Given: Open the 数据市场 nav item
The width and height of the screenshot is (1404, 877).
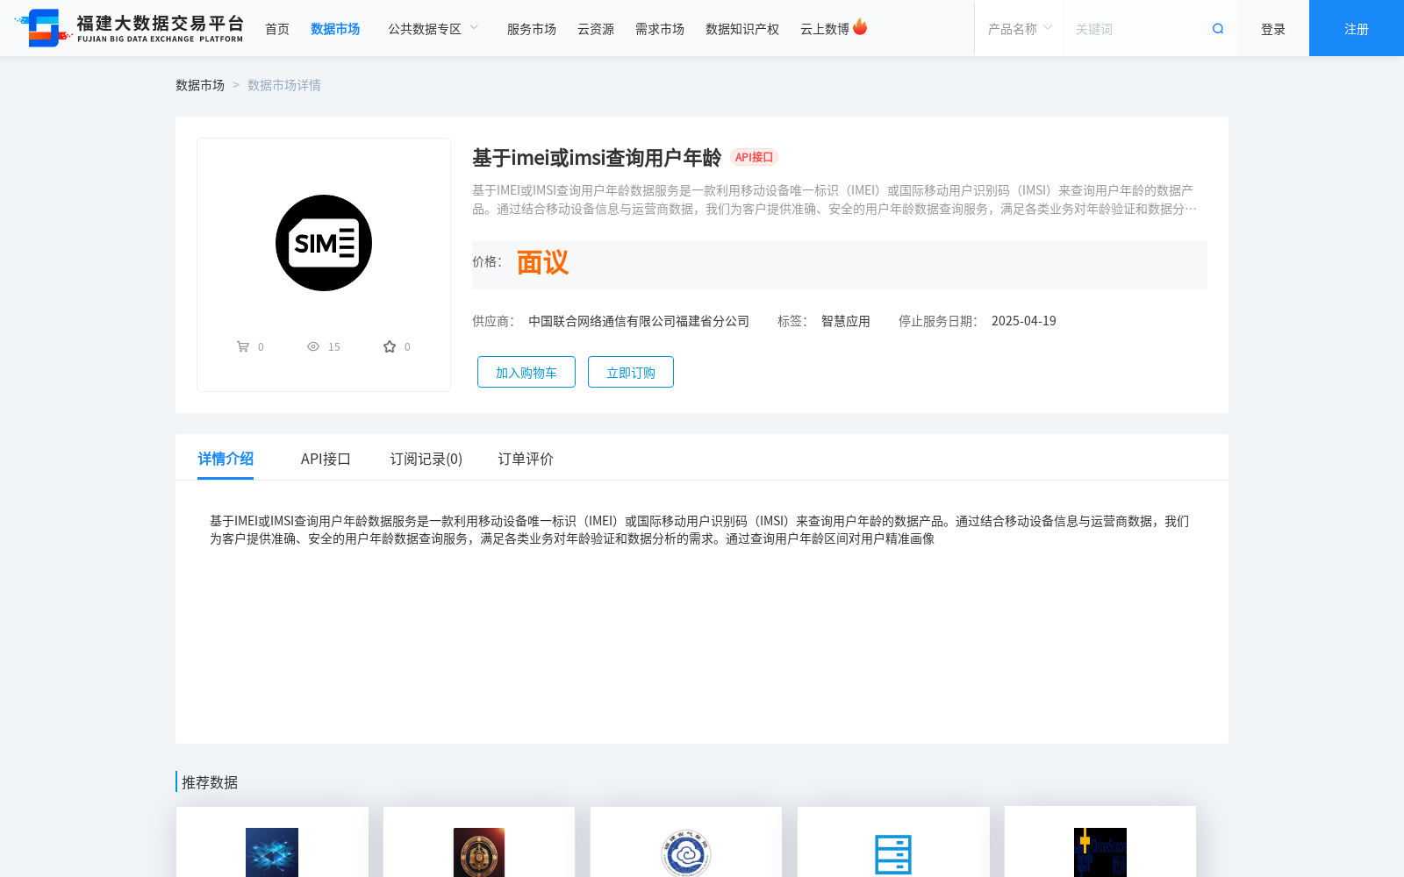Looking at the screenshot, I should coord(335,29).
